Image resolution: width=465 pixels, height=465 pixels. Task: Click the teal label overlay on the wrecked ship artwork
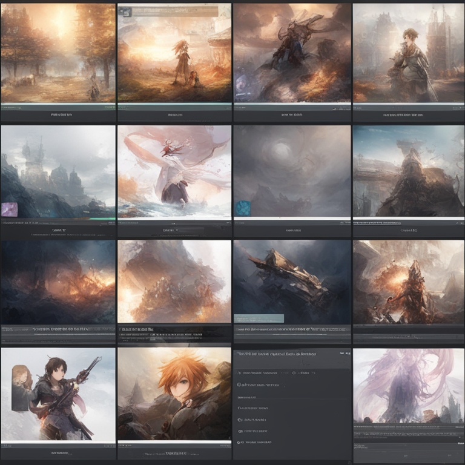tap(259, 318)
